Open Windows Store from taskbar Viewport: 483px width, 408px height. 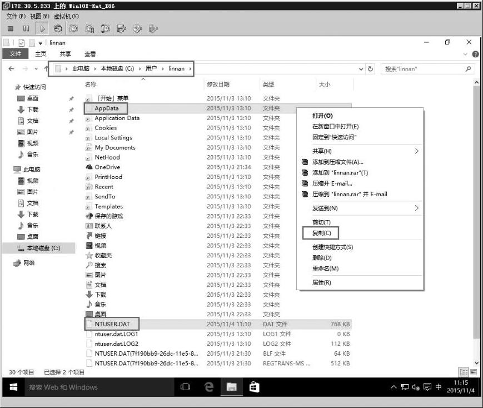click(x=254, y=387)
